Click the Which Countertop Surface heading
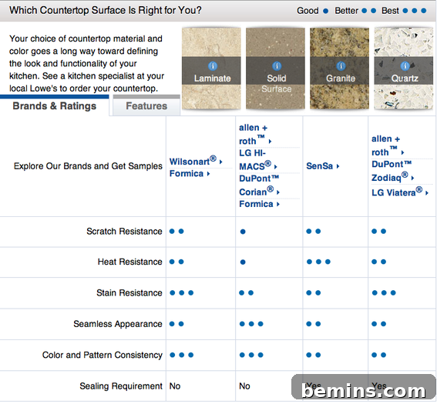437x404 pixels. click(x=106, y=11)
